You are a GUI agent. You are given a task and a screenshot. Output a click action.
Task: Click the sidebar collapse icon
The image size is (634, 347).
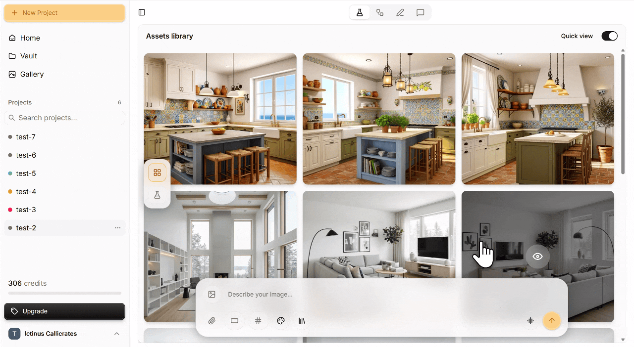tap(142, 12)
